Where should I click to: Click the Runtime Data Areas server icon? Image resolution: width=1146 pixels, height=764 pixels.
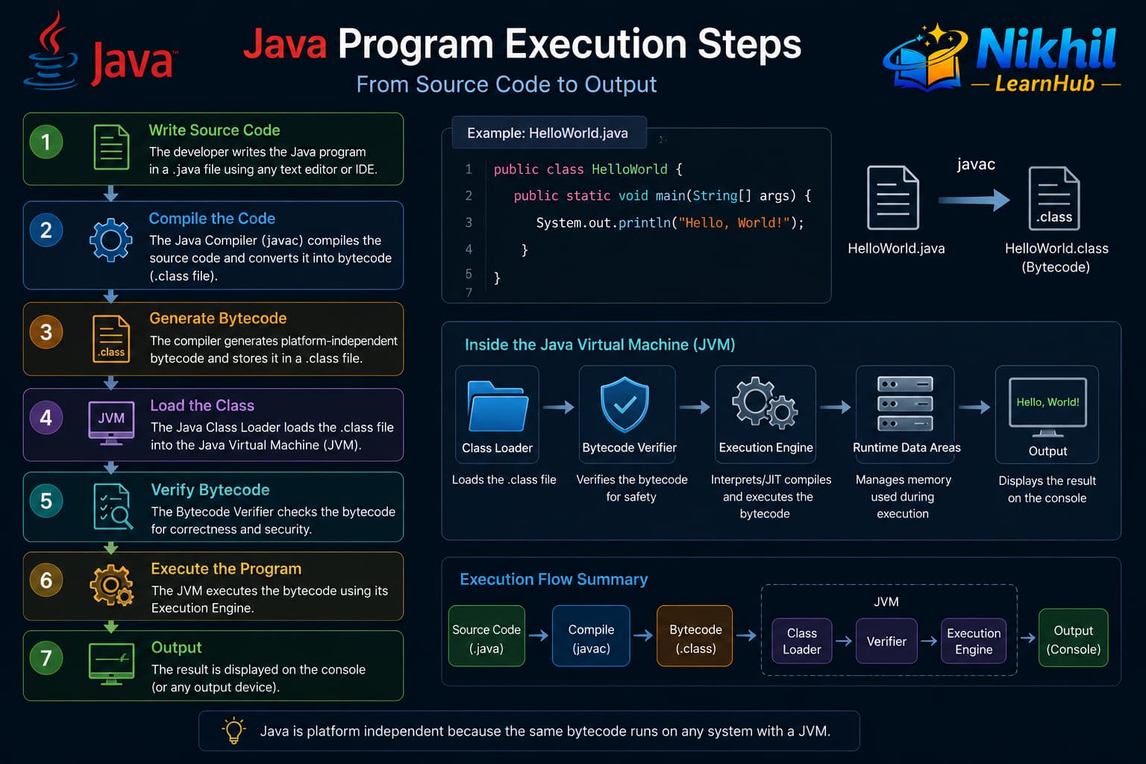coord(905,404)
